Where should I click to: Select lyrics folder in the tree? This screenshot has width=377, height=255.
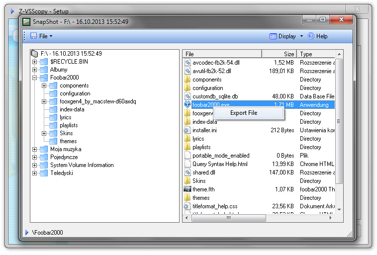click(65, 117)
